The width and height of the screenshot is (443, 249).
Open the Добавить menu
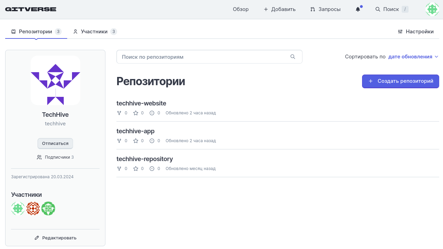279,9
